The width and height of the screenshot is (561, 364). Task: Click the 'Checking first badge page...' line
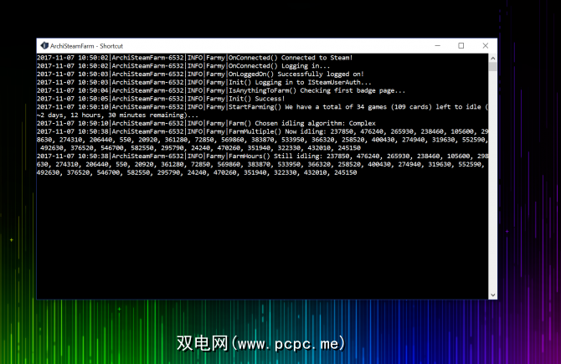[x=221, y=90]
